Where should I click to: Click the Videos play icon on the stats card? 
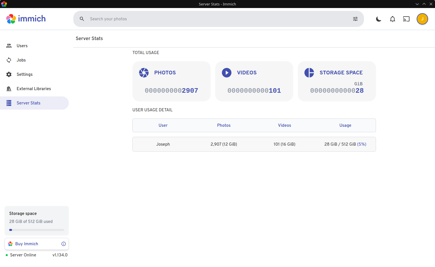point(227,72)
